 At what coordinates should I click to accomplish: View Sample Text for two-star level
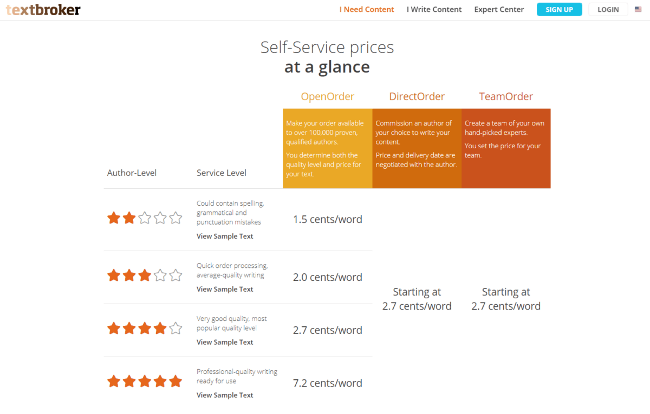click(225, 236)
